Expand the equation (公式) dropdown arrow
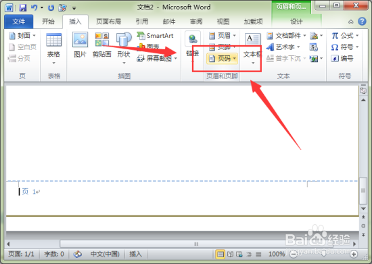The width and height of the screenshot is (372, 264). coord(357,36)
